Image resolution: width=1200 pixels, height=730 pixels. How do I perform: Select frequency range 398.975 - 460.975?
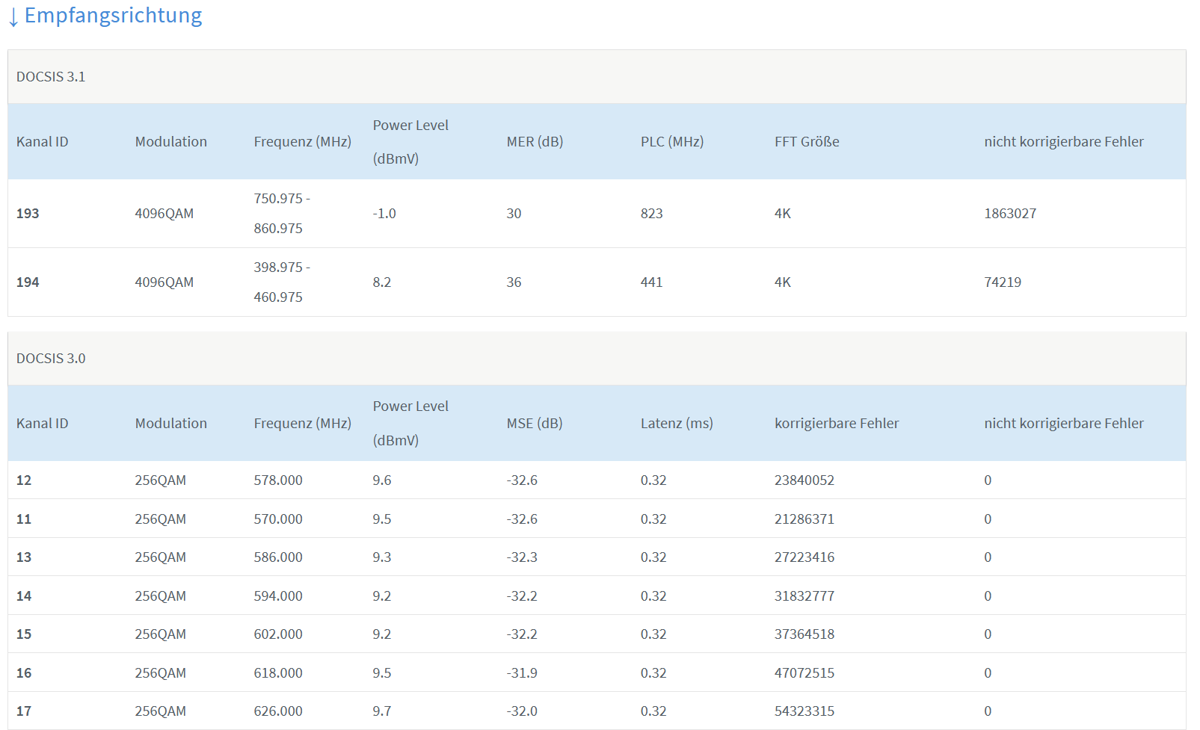(x=282, y=282)
